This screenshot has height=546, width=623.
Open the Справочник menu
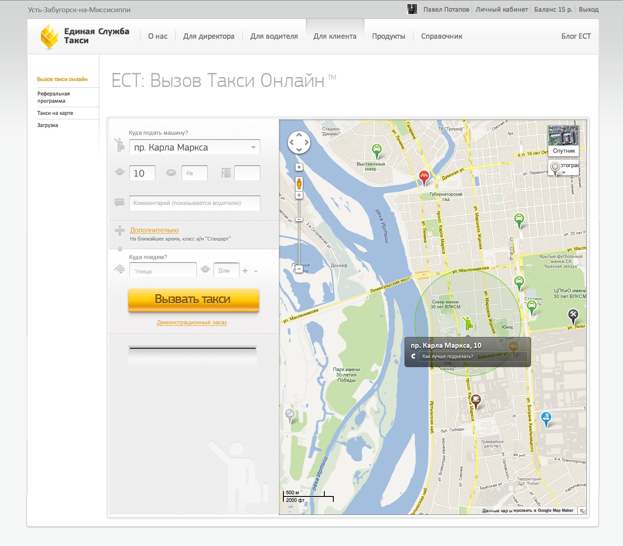pyautogui.click(x=441, y=36)
